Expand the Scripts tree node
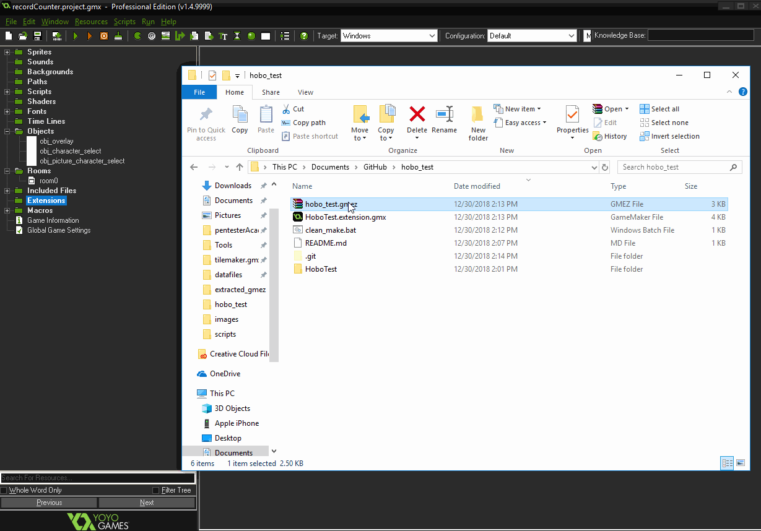 [x=7, y=92]
